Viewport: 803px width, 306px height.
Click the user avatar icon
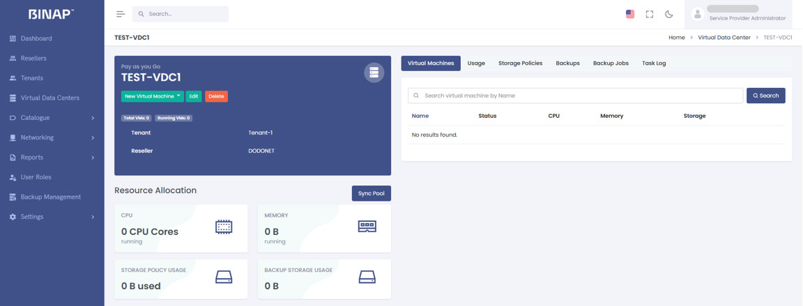697,14
